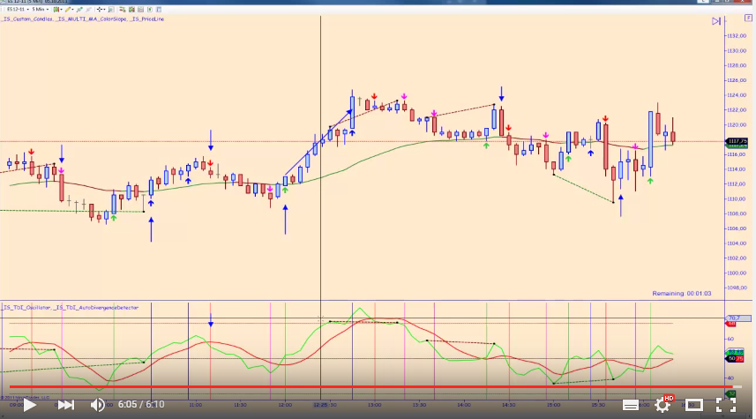
Task: Click the zoom-in magnifier toolbar icon
Action: pos(111,9)
